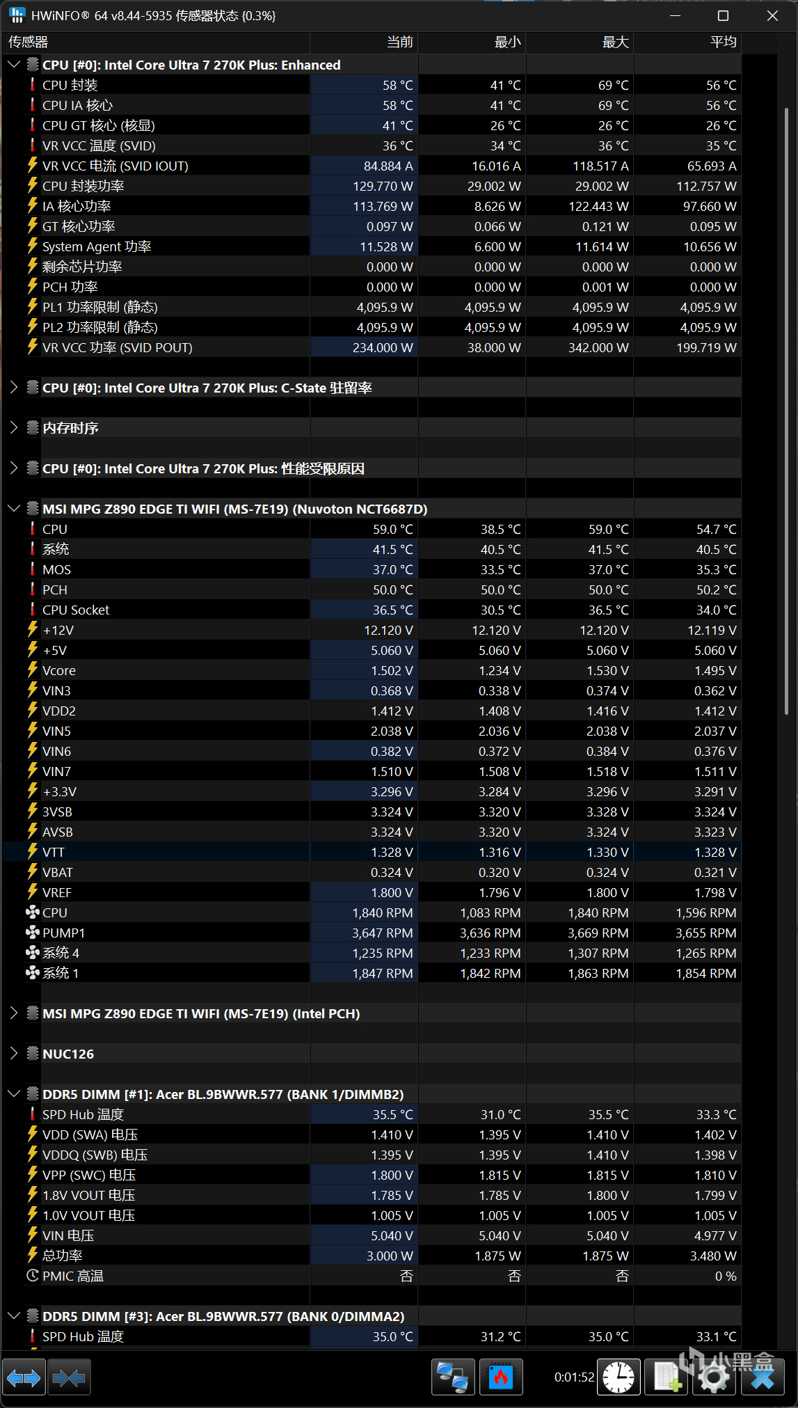Expand the MSI Intel PCH group
The width and height of the screenshot is (798, 1408).
click(13, 1013)
